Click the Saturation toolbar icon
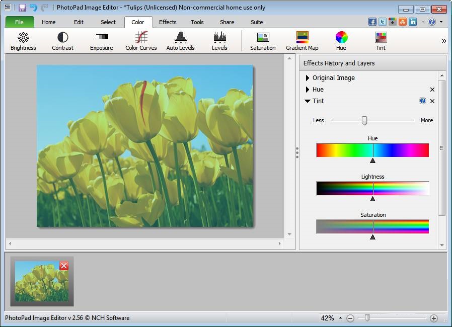The height and width of the screenshot is (327, 452). tap(263, 41)
